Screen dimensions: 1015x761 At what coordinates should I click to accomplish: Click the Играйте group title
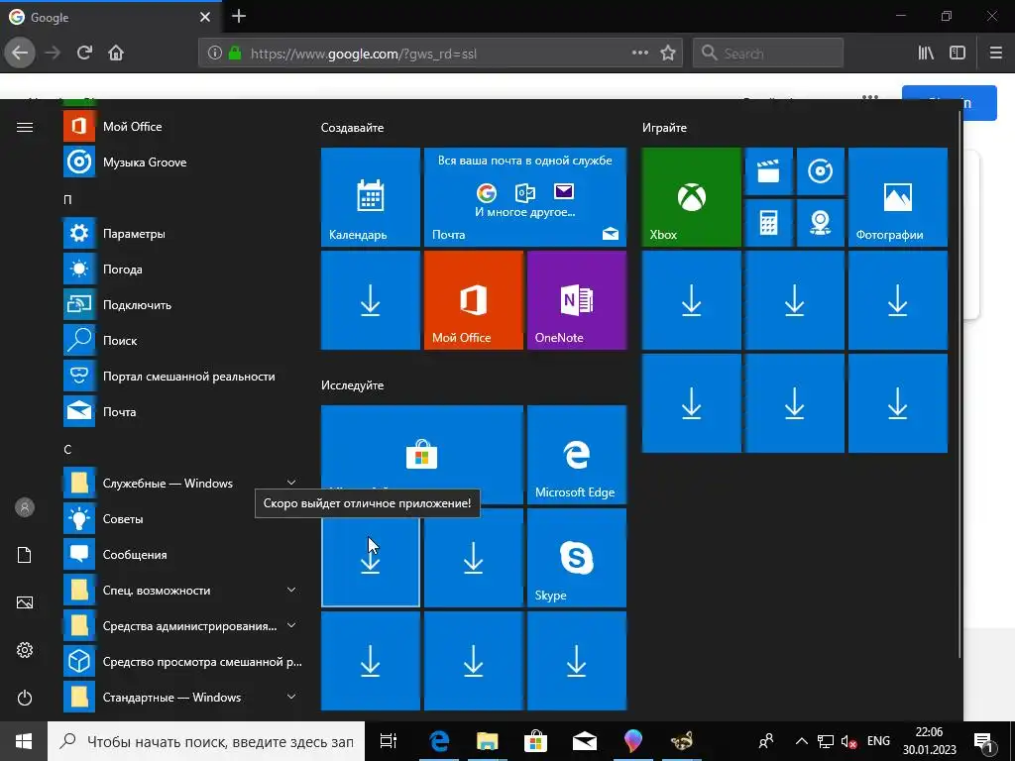coord(664,128)
